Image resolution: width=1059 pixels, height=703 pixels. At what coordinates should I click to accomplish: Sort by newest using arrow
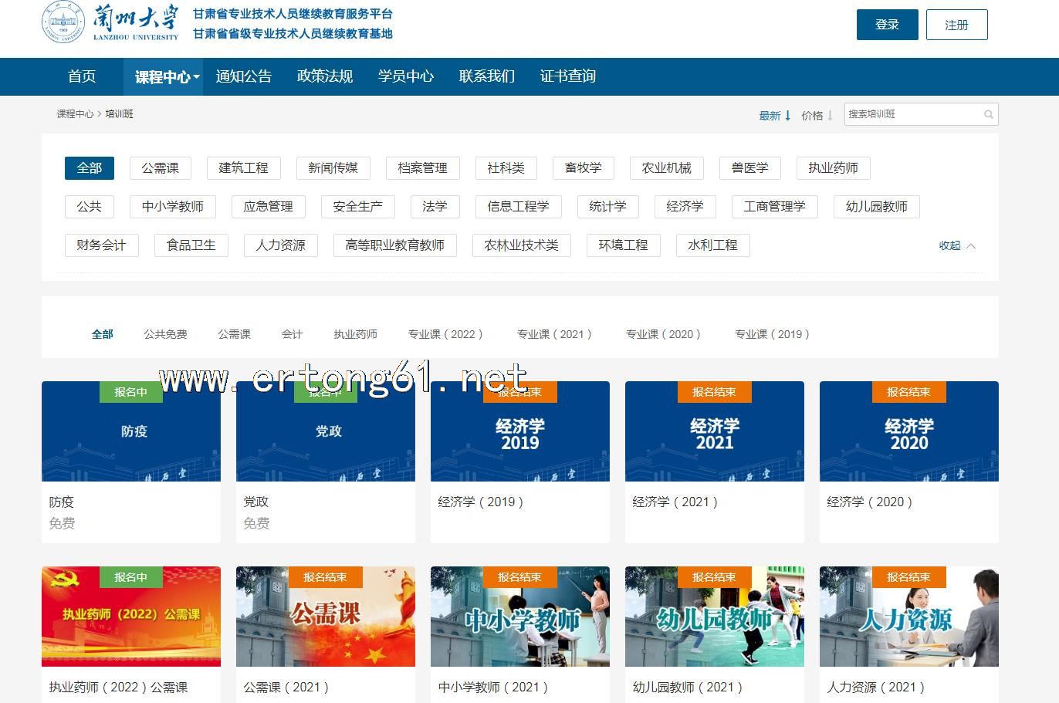pyautogui.click(x=787, y=116)
